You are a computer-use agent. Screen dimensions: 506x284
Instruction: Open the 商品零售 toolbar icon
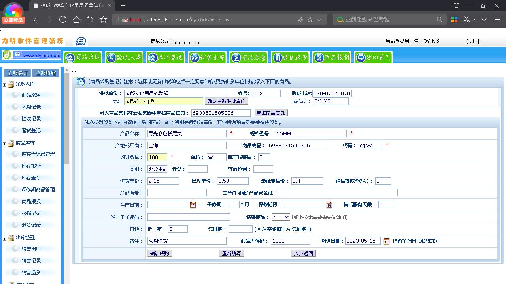pyautogui.click(x=249, y=57)
